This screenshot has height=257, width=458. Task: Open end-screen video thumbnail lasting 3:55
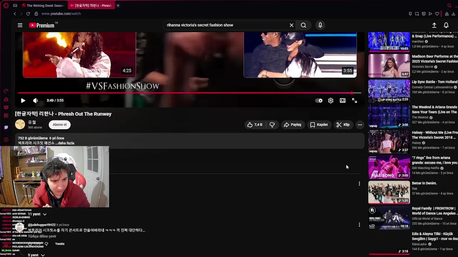pos(300,55)
